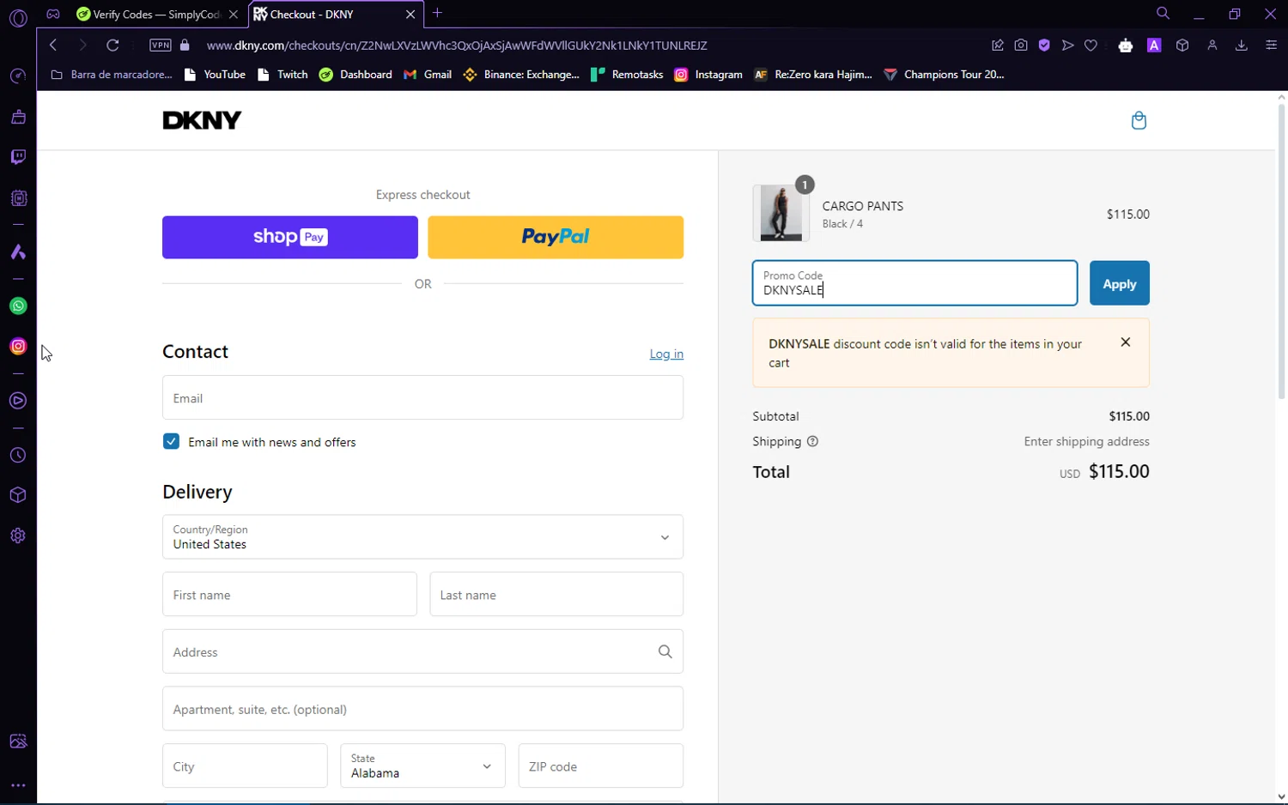Pay with Shop Pay button
1288x805 pixels.
[x=290, y=237]
